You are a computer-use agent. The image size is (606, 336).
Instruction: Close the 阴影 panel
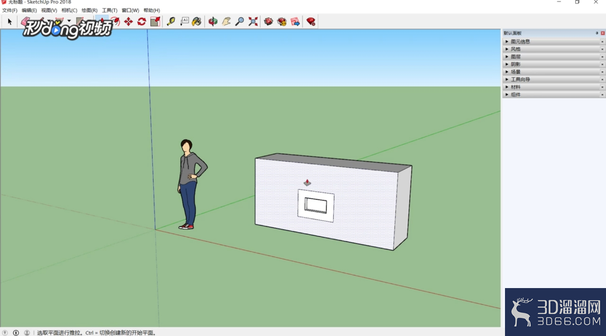[602, 64]
